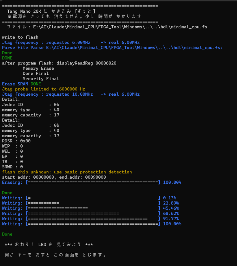Select the Writing progress line at 22.89%
Viewport: 237px width, 266px height.
pyautogui.click(x=90, y=203)
